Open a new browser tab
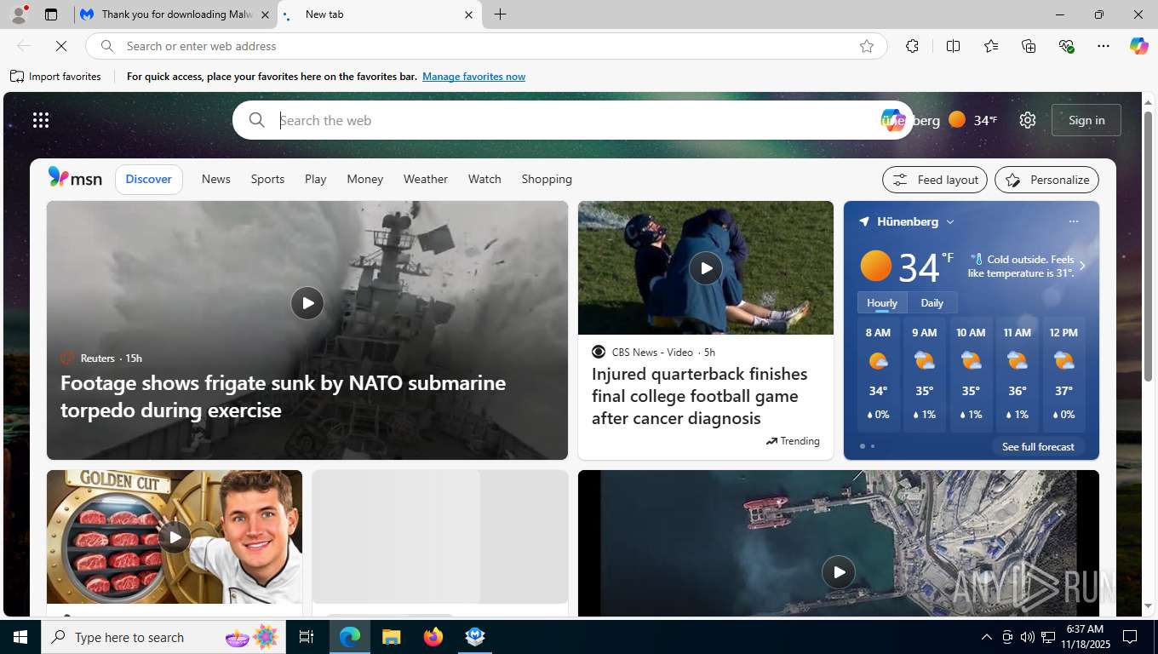Screen dimensions: 1158x654 point(500,14)
